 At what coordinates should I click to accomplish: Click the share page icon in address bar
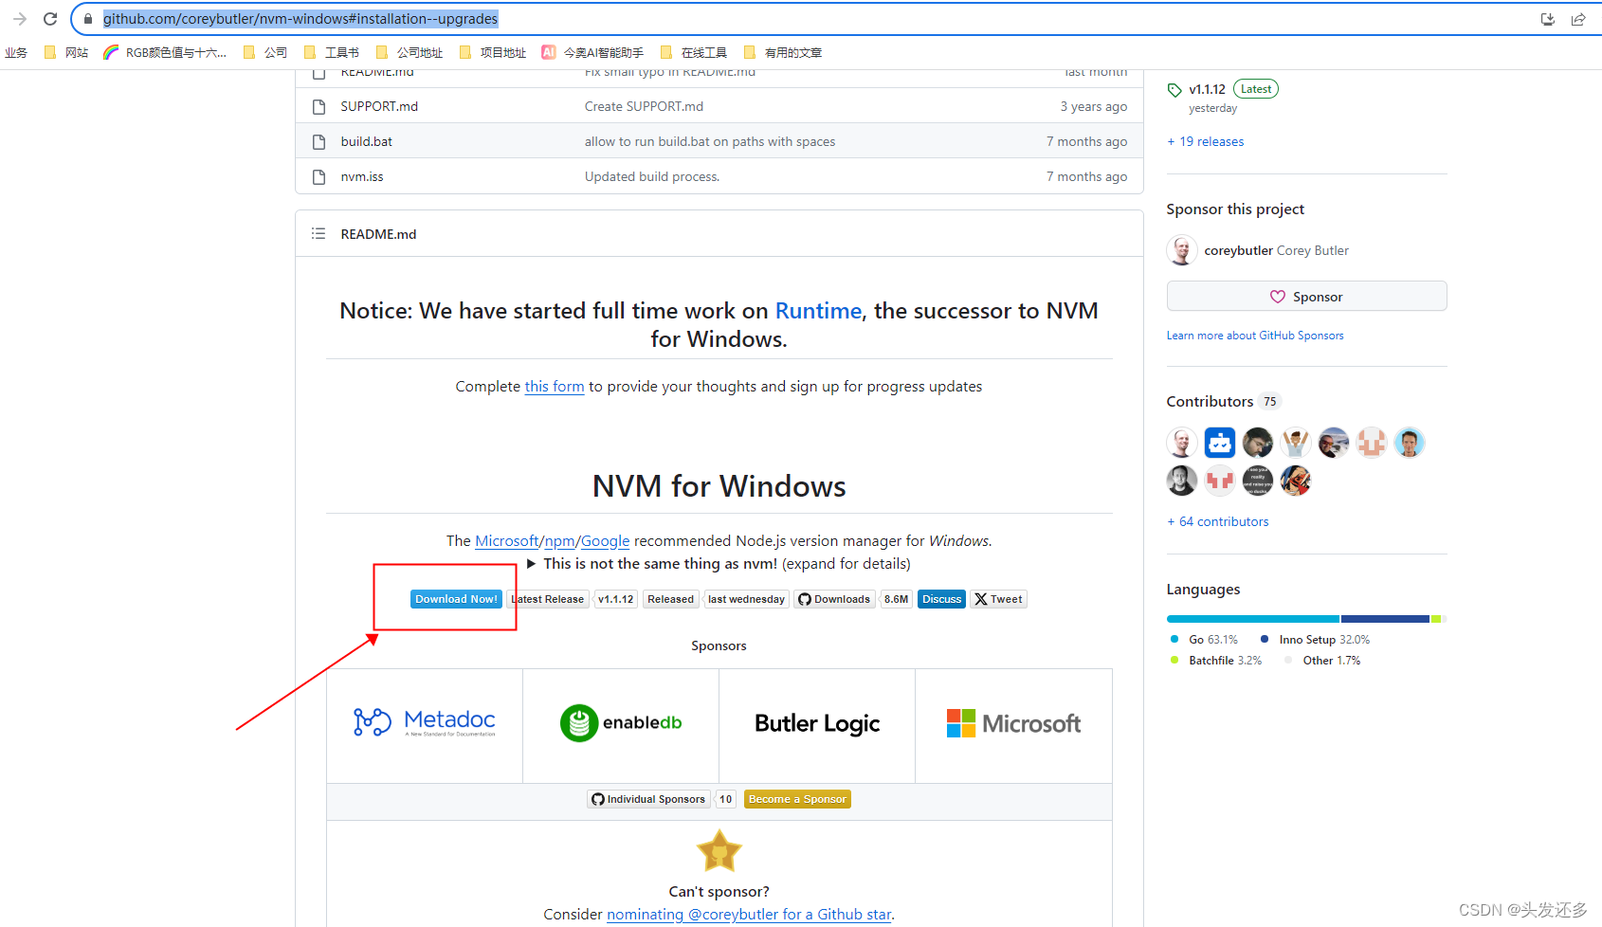1578,19
